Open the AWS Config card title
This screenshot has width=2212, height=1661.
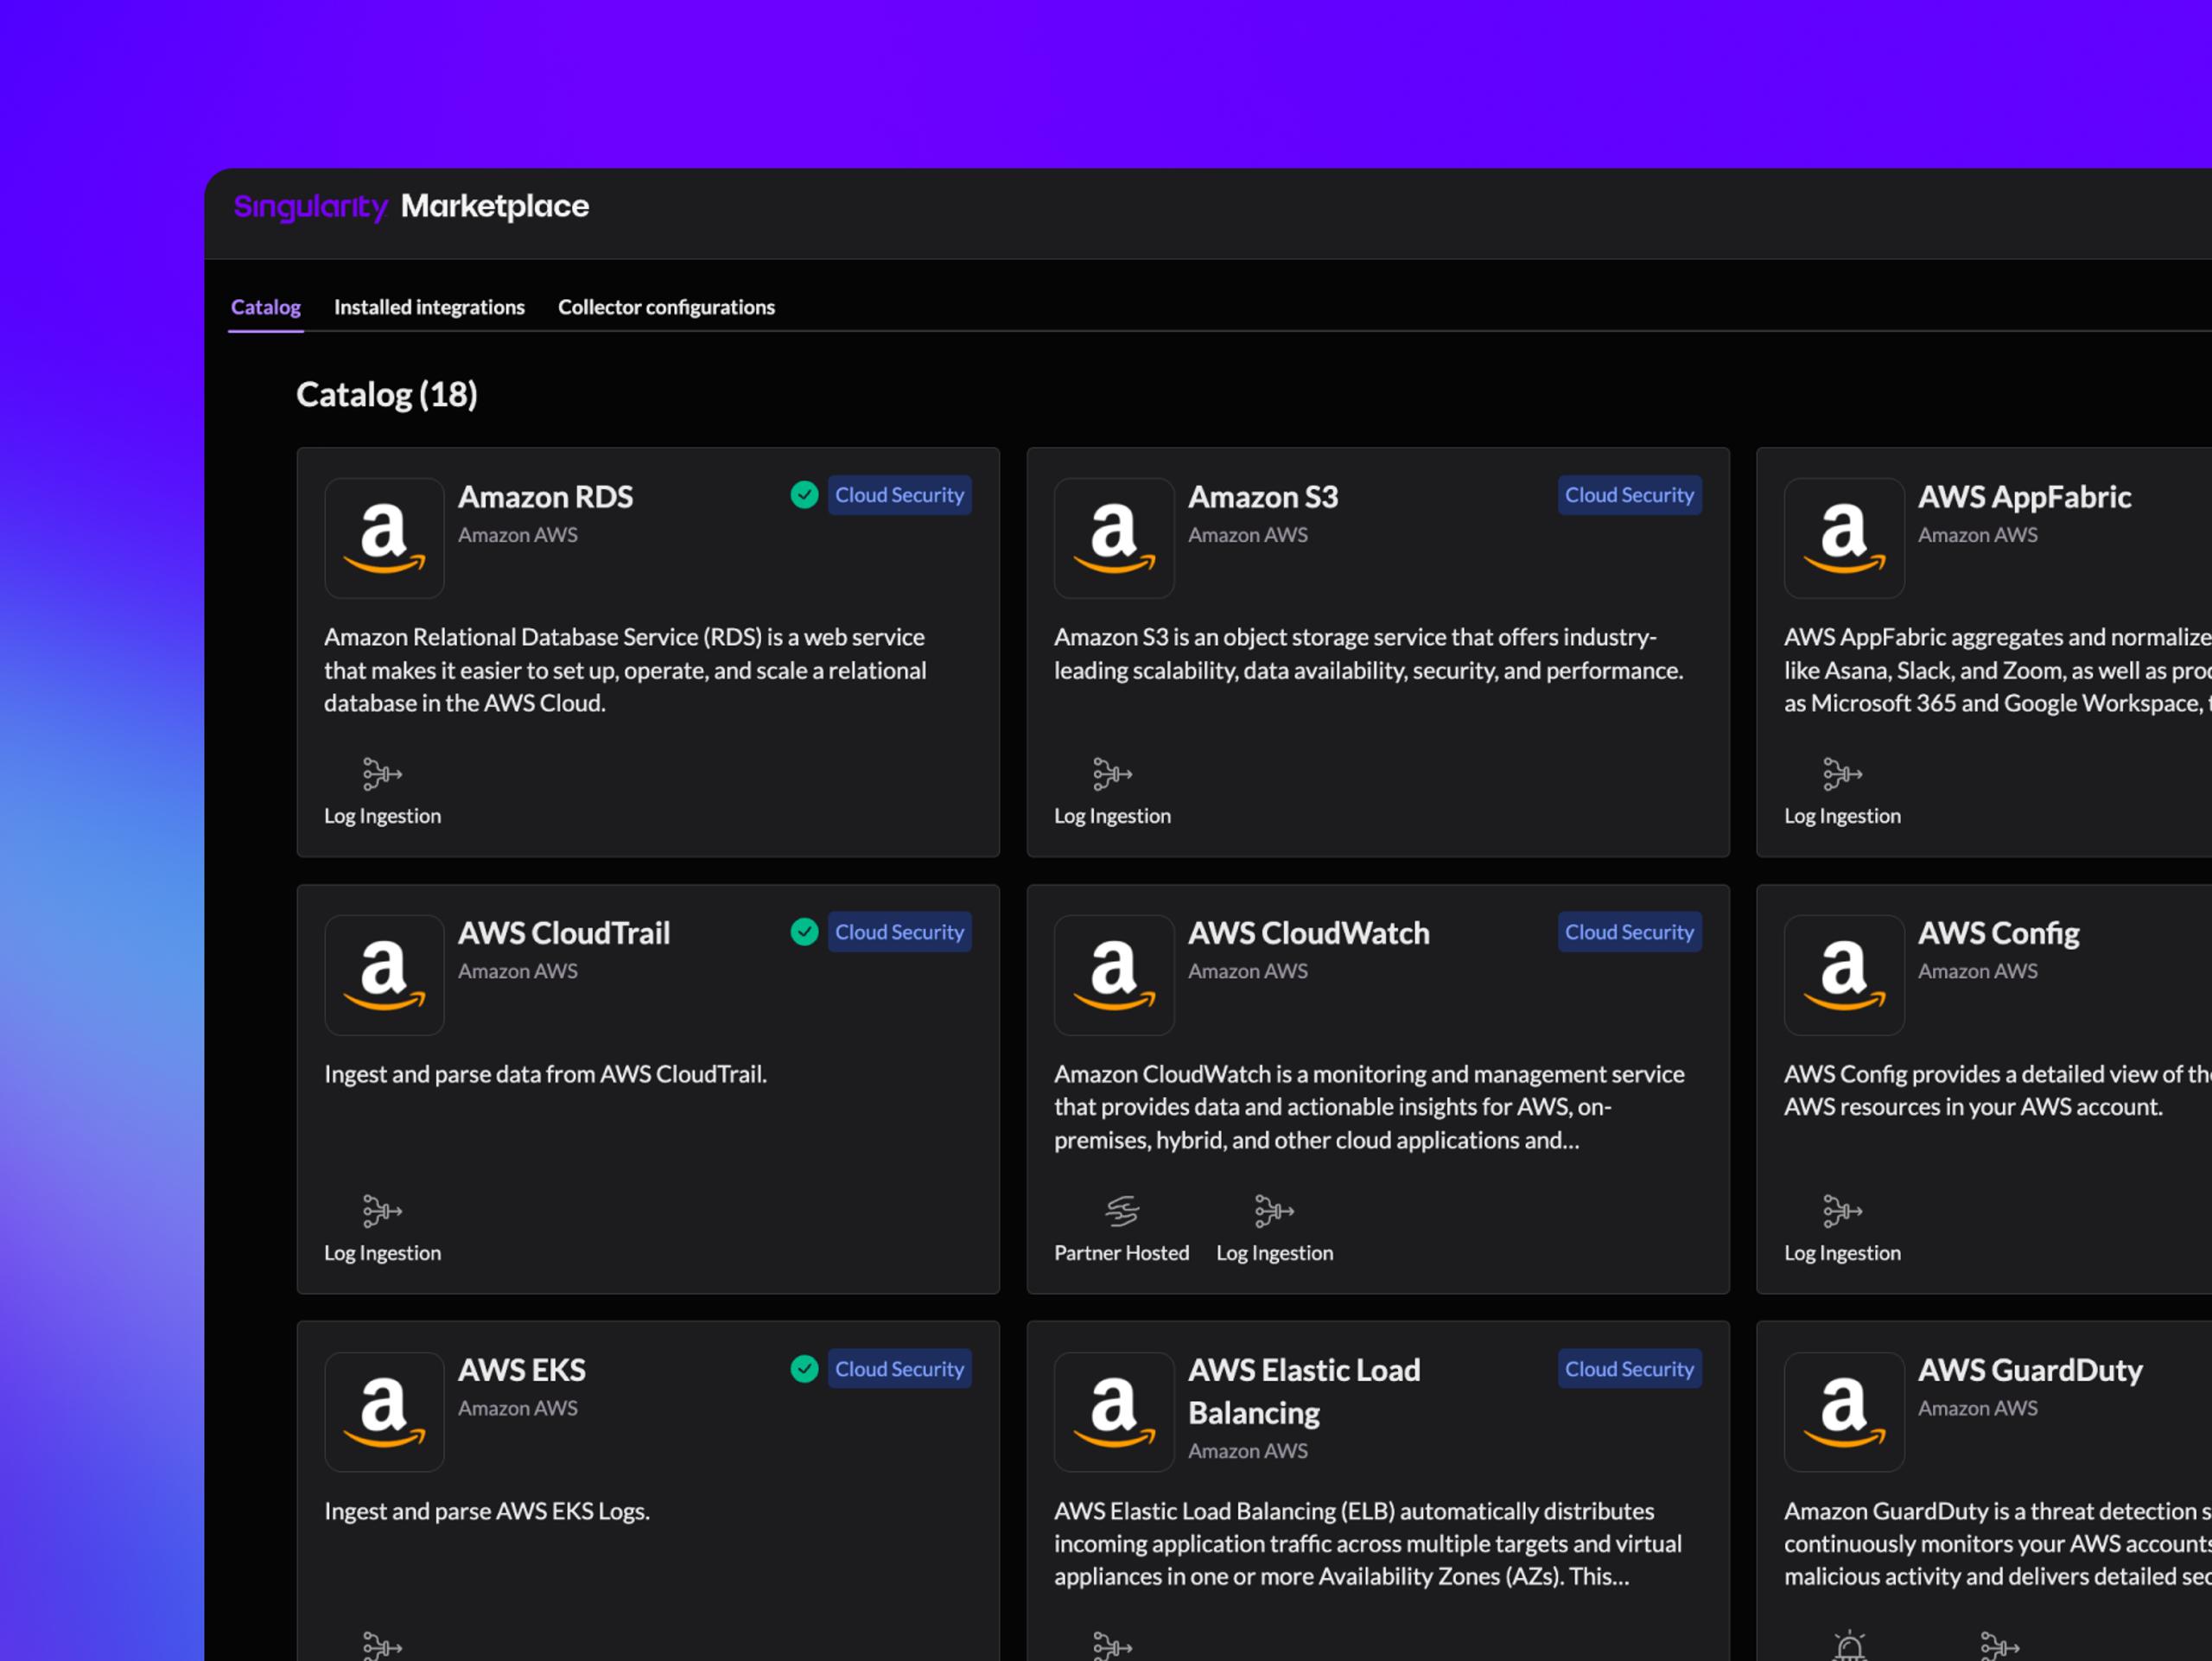coord(1998,934)
